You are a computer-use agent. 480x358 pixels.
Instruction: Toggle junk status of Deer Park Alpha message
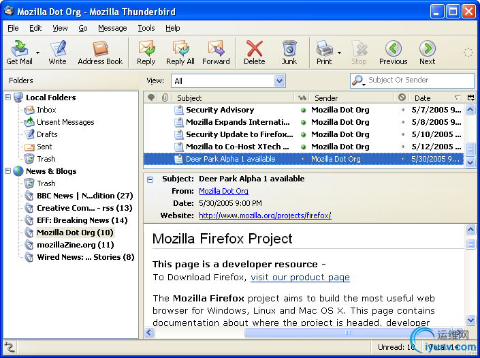(x=403, y=159)
